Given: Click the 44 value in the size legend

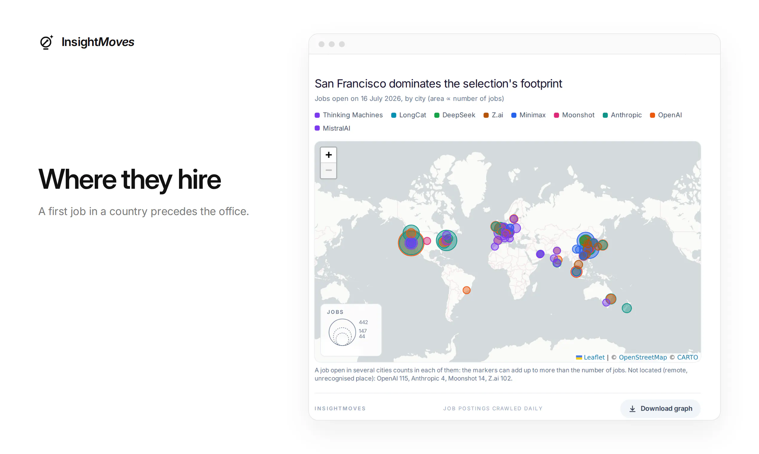Looking at the screenshot, I should coord(362,337).
